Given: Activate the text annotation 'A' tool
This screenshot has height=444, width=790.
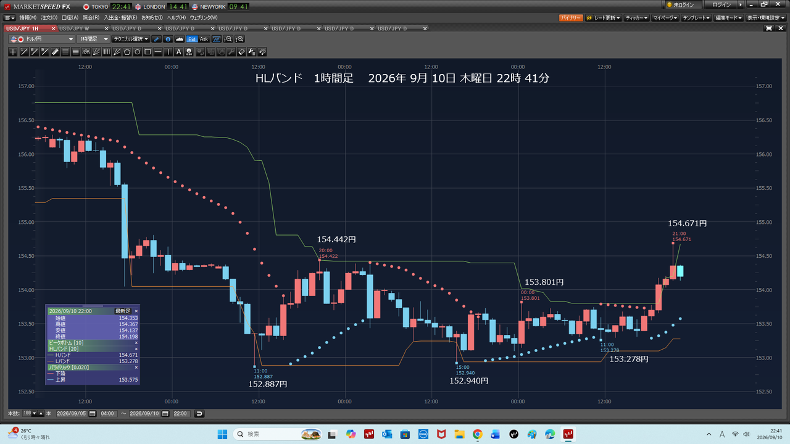Looking at the screenshot, I should click(x=178, y=52).
